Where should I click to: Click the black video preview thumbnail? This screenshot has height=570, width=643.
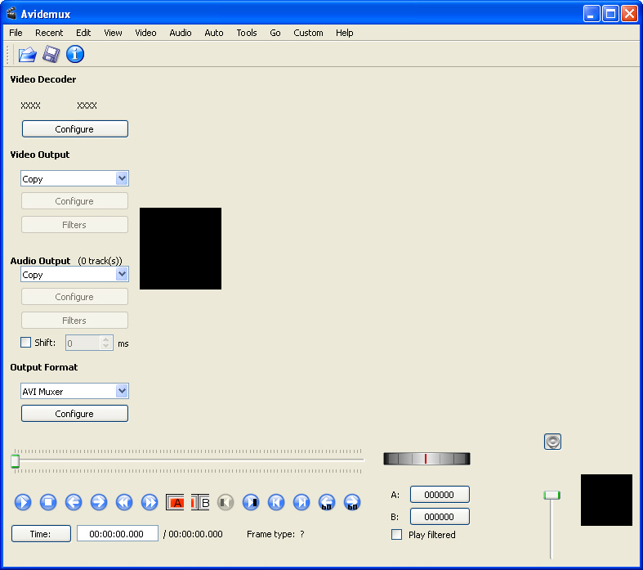pyautogui.click(x=181, y=249)
